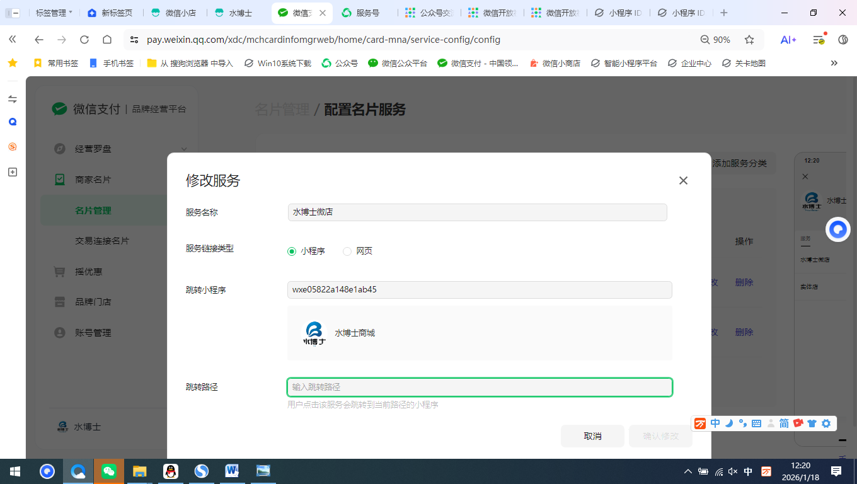857x484 pixels.
Task: Open Sogou input toolbar settings gear
Action: click(x=826, y=423)
